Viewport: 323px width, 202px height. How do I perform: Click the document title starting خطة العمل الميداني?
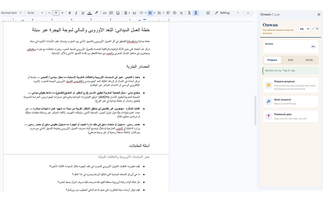[91, 30]
